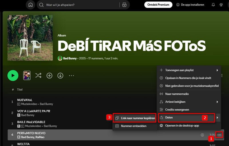229x146 pixels.
Task: Click Bad Bunny's round avatar
Action: (x=60, y=58)
